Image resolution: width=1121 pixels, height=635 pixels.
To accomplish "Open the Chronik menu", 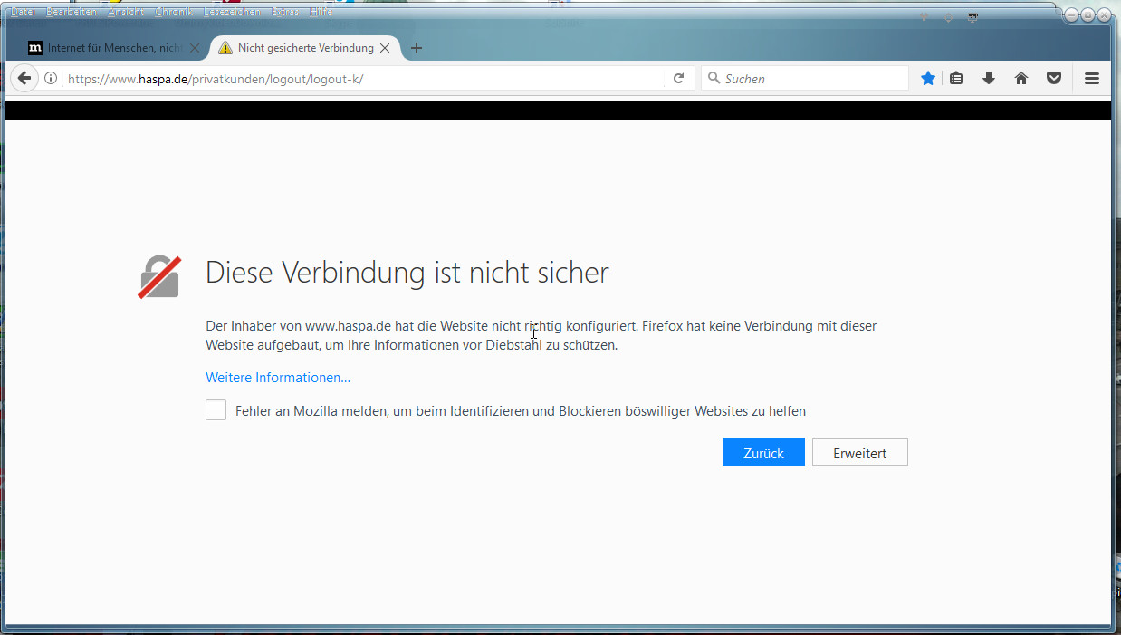I will point(174,12).
